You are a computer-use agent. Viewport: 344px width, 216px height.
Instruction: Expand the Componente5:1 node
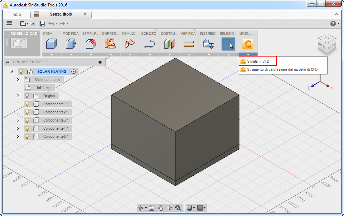(x=18, y=136)
